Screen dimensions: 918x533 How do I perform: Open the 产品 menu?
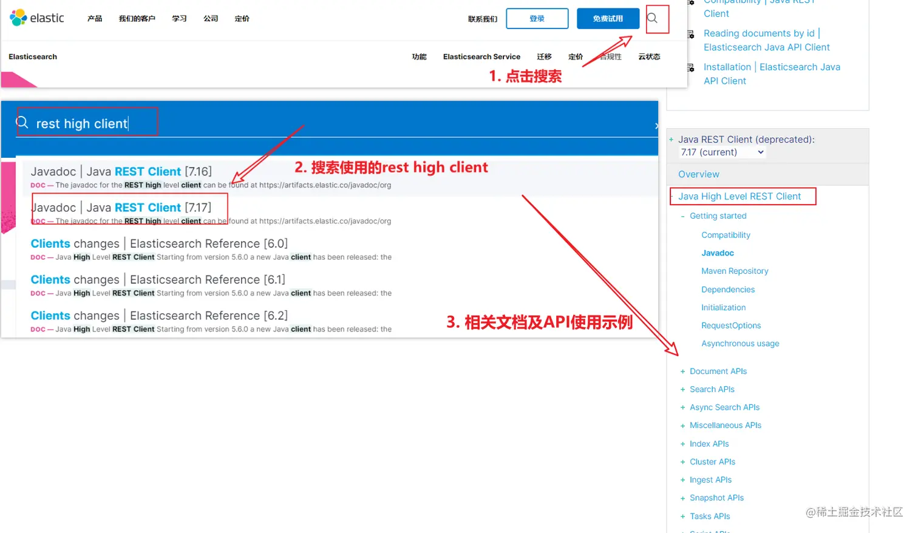95,19
